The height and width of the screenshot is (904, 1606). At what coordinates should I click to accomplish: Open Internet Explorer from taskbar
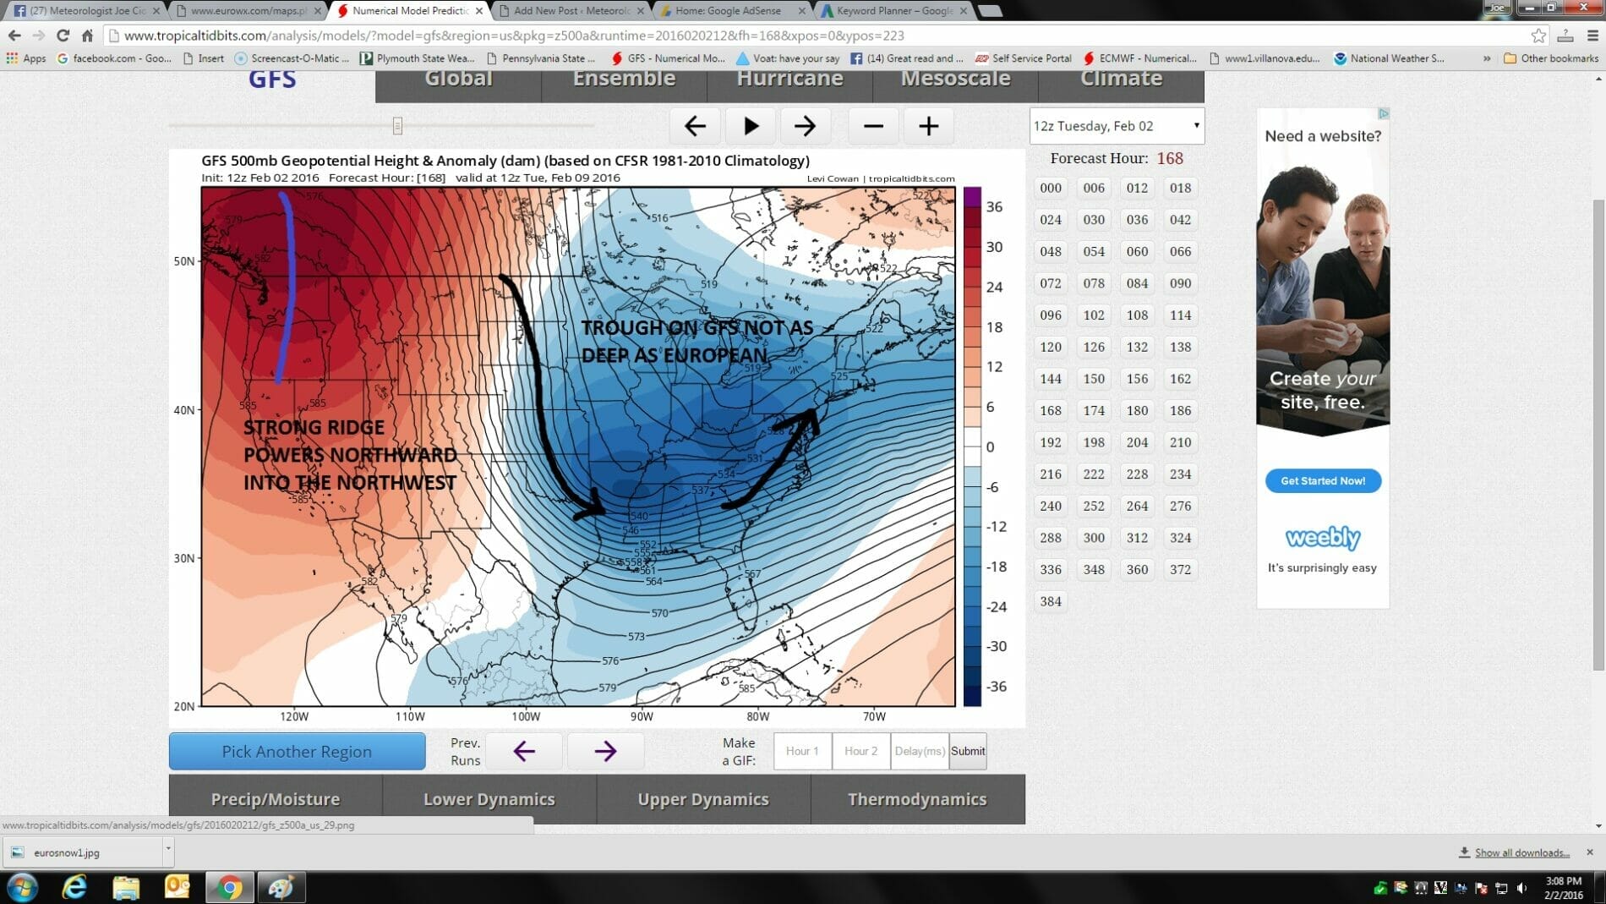(x=74, y=887)
